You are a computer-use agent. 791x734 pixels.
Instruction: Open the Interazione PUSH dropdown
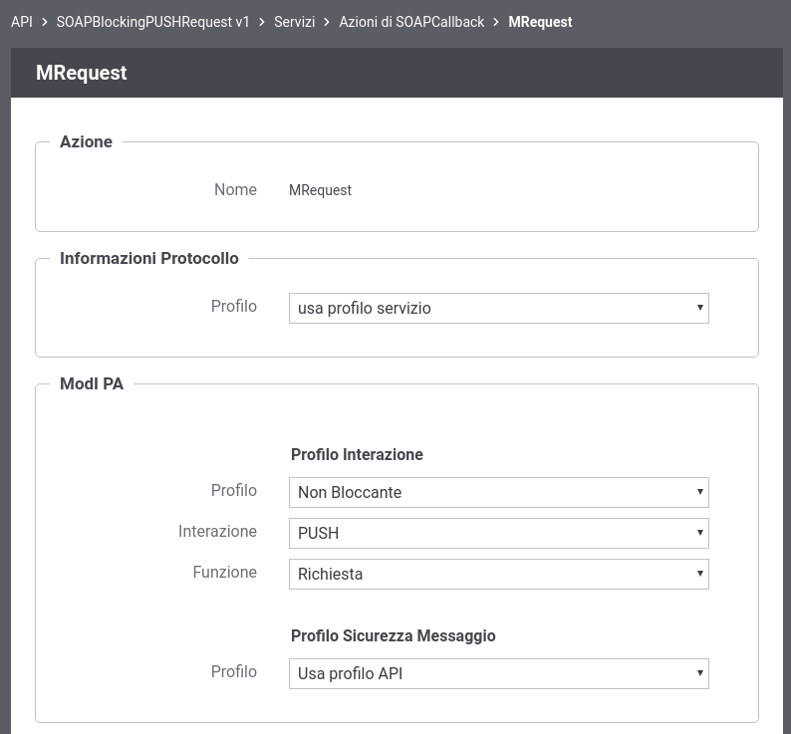[499, 533]
